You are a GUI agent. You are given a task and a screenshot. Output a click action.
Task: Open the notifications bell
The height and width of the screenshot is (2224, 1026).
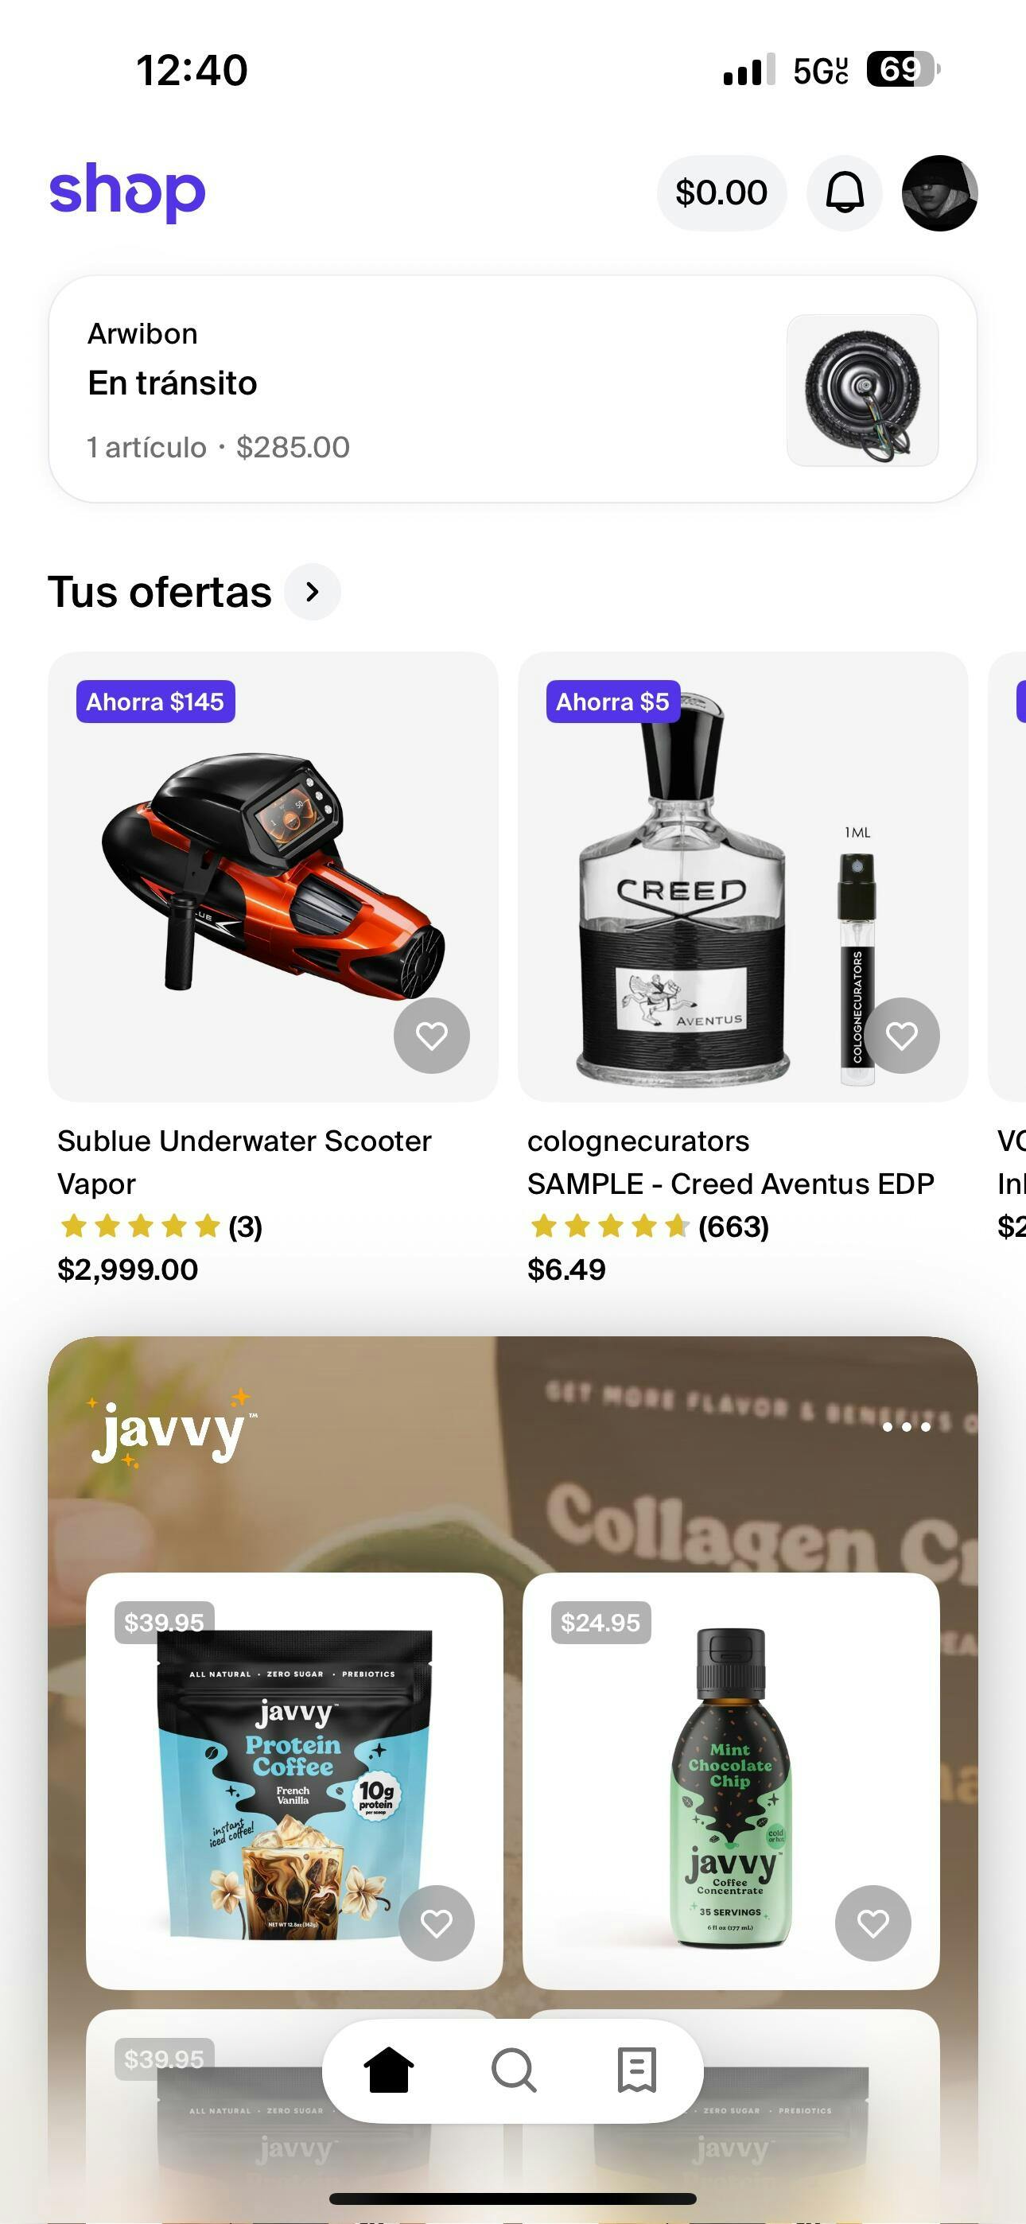click(x=844, y=192)
